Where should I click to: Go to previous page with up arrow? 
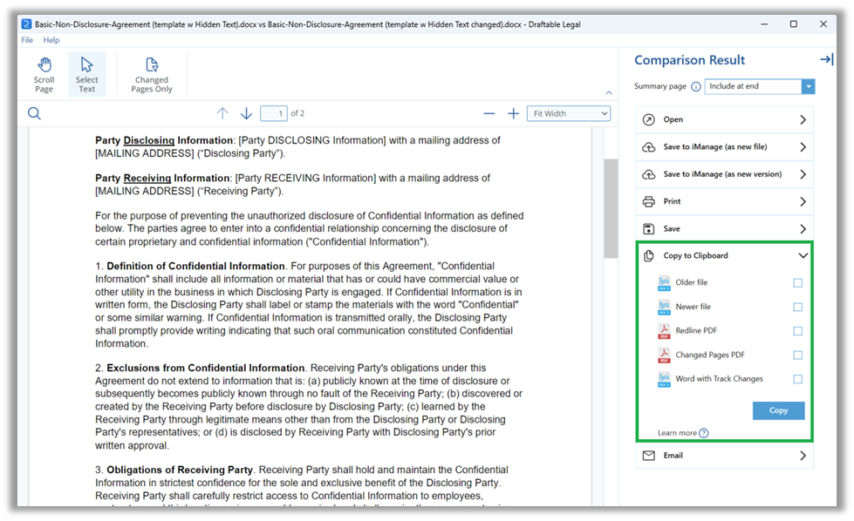pyautogui.click(x=222, y=113)
